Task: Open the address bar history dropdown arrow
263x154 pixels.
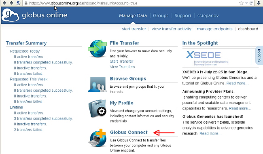Action: (246, 3)
